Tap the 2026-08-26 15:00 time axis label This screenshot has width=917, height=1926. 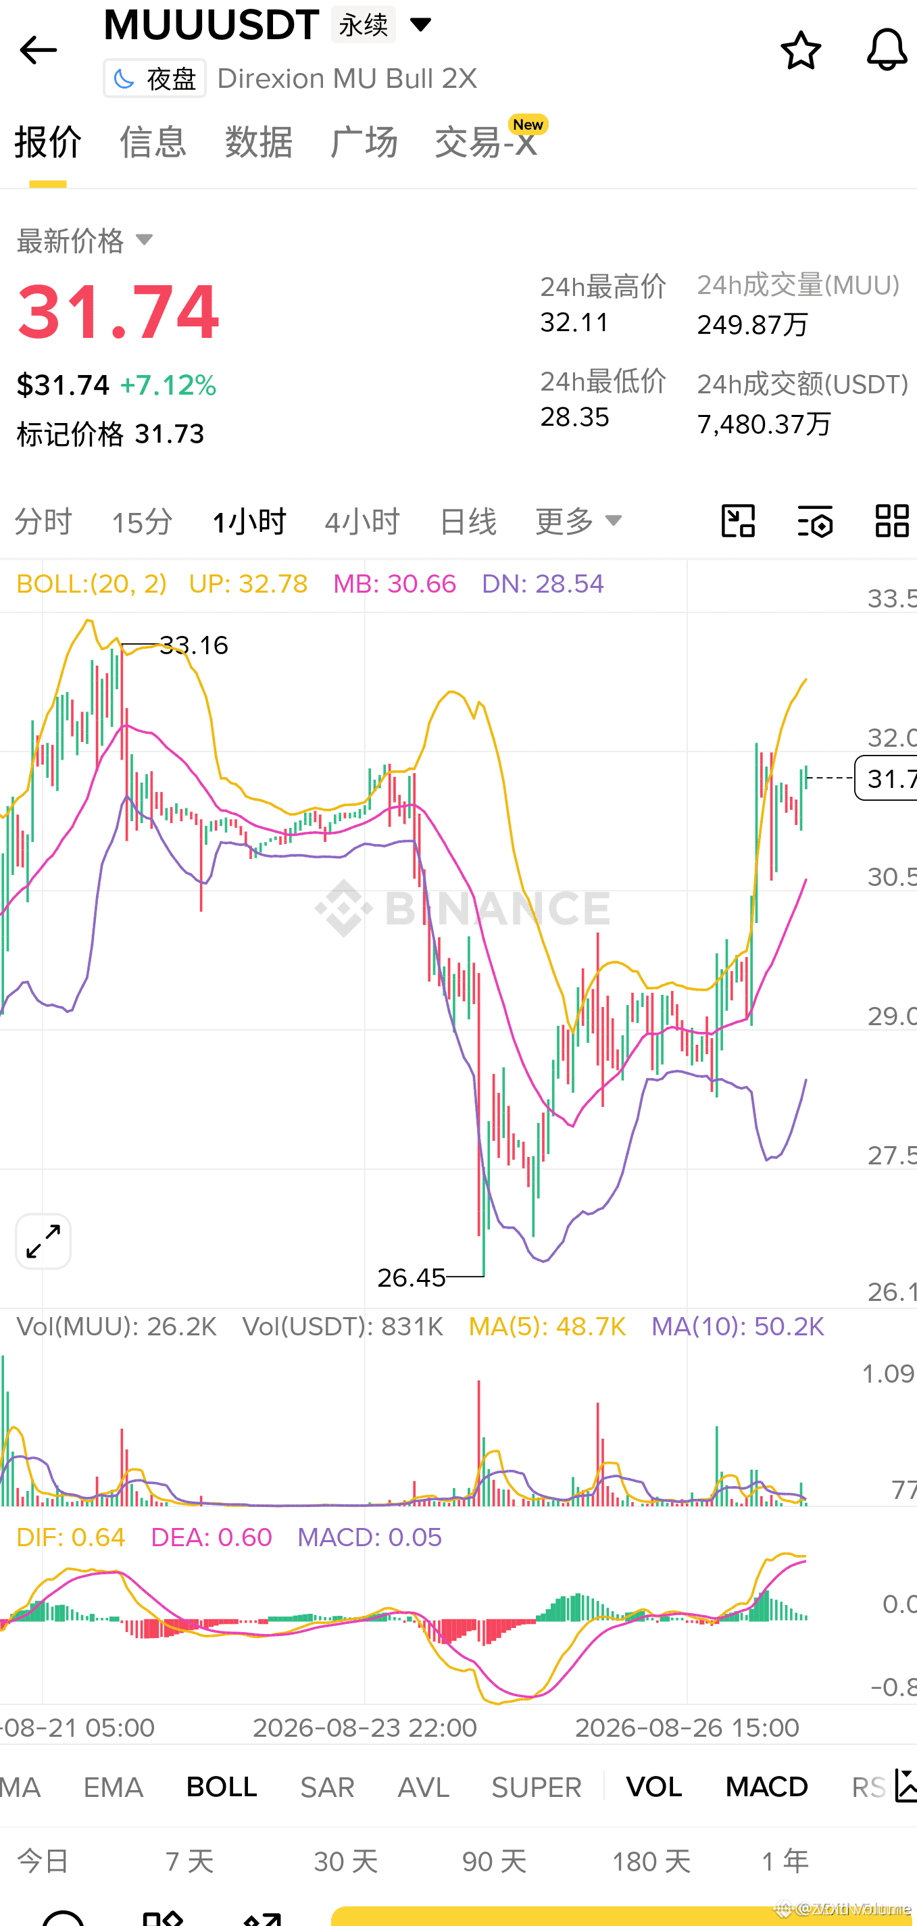[687, 1728]
